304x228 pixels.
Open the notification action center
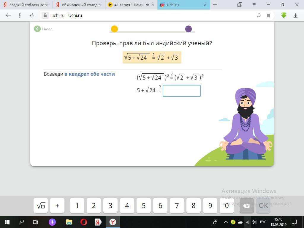pos(294,222)
